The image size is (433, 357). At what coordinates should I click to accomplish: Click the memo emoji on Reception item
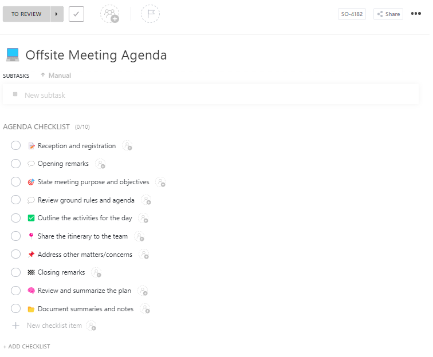[31, 146]
